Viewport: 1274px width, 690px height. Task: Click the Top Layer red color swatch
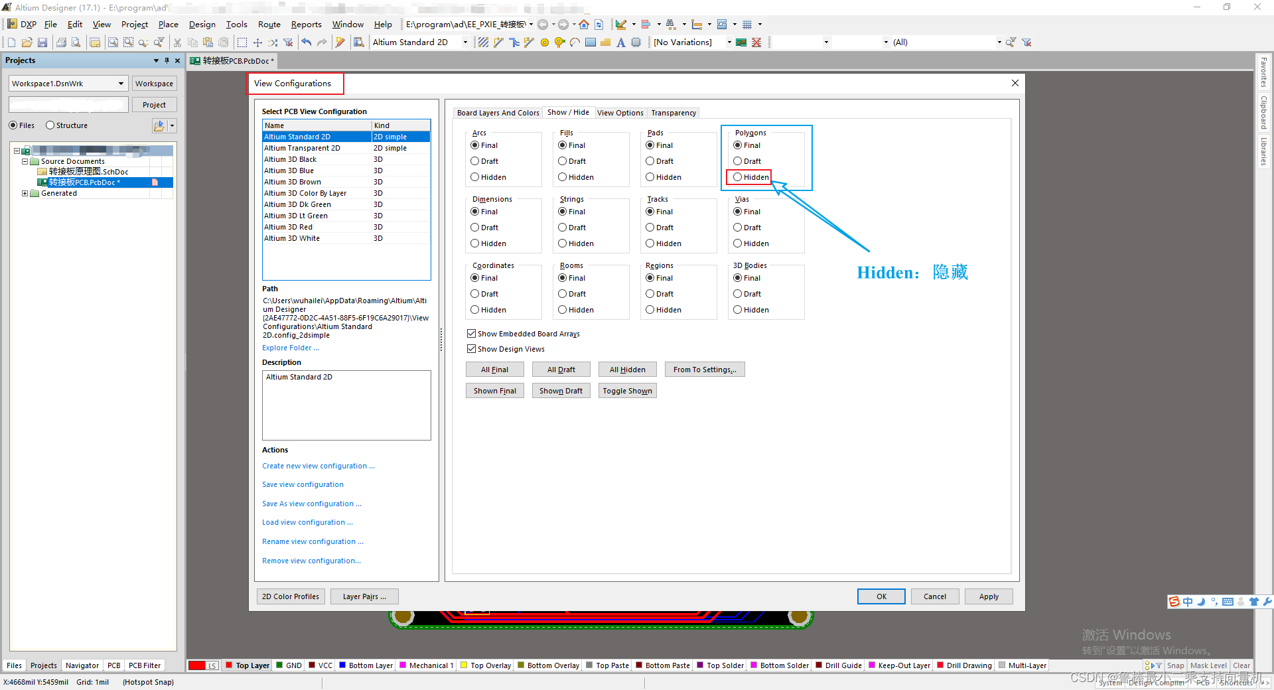coord(229,665)
